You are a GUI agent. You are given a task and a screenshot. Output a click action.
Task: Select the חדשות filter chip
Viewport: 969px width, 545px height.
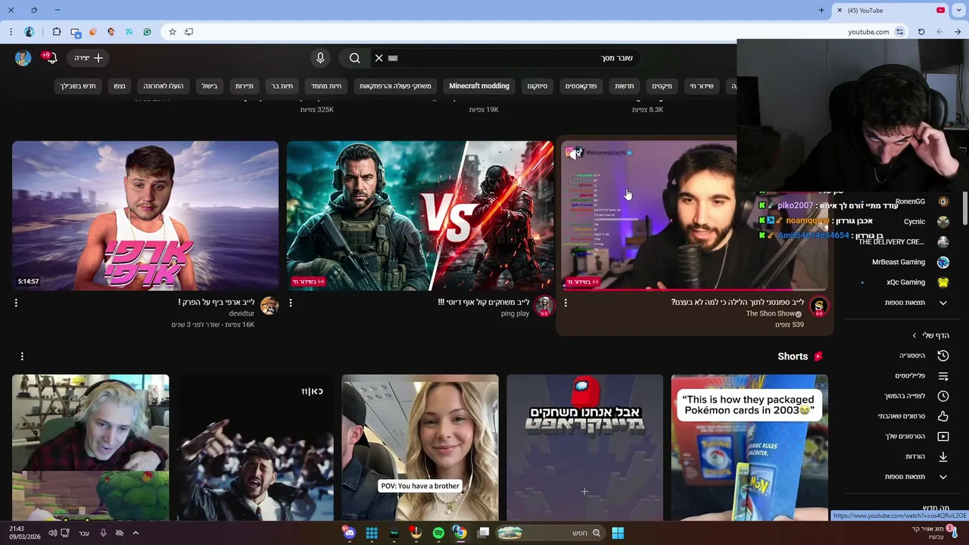tap(625, 86)
